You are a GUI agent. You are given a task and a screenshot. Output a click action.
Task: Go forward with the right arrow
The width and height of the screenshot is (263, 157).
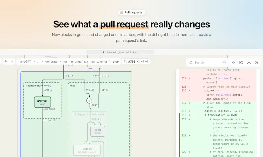pos(12,61)
